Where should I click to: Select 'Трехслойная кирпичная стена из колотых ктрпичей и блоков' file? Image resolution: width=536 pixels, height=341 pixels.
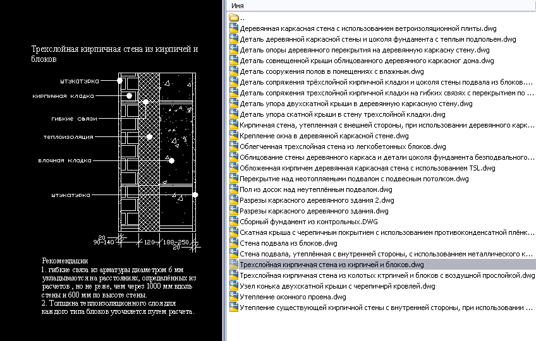387,275
